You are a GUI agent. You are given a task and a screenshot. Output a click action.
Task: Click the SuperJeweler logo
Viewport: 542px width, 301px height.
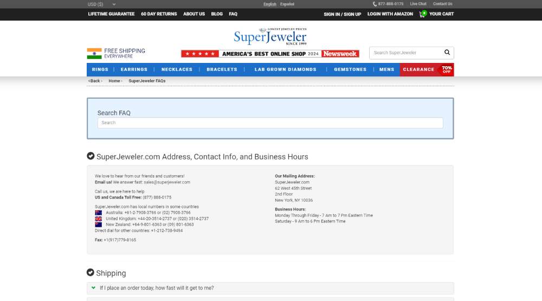(x=270, y=36)
